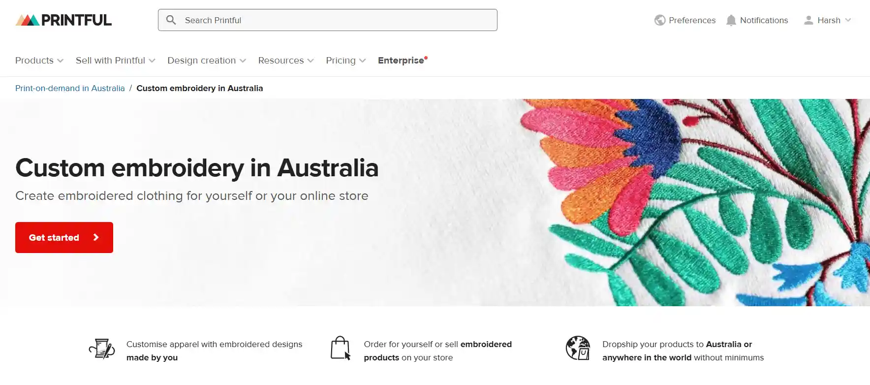Click the user profile avatar icon
The width and height of the screenshot is (870, 385).
point(808,20)
